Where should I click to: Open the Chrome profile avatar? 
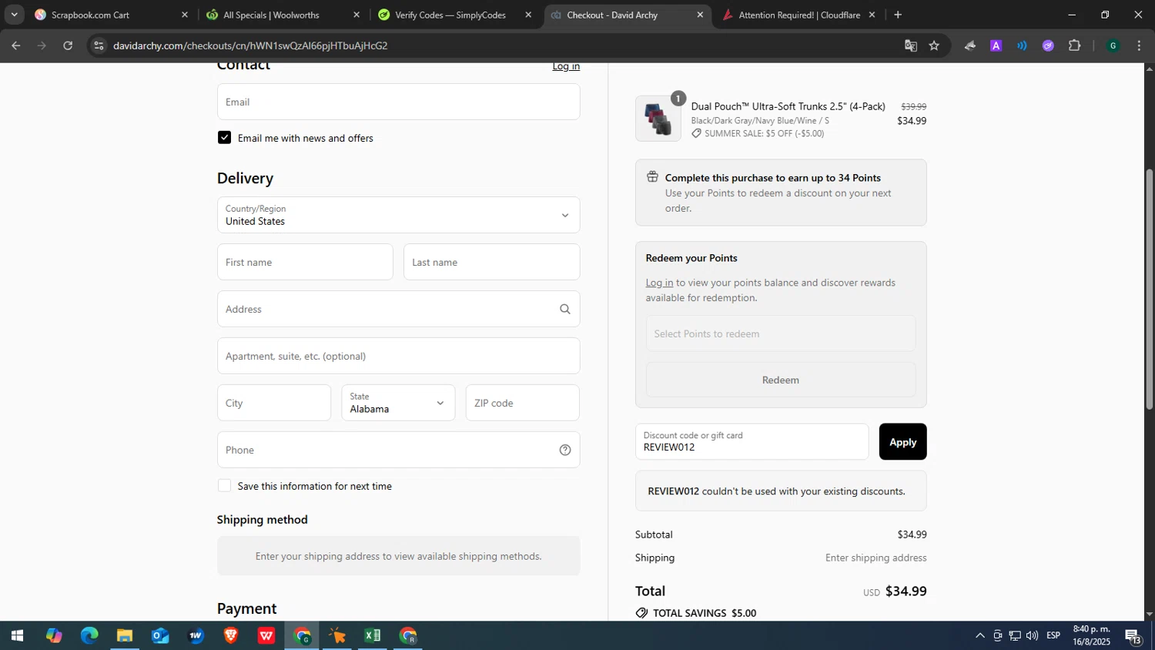click(1113, 45)
